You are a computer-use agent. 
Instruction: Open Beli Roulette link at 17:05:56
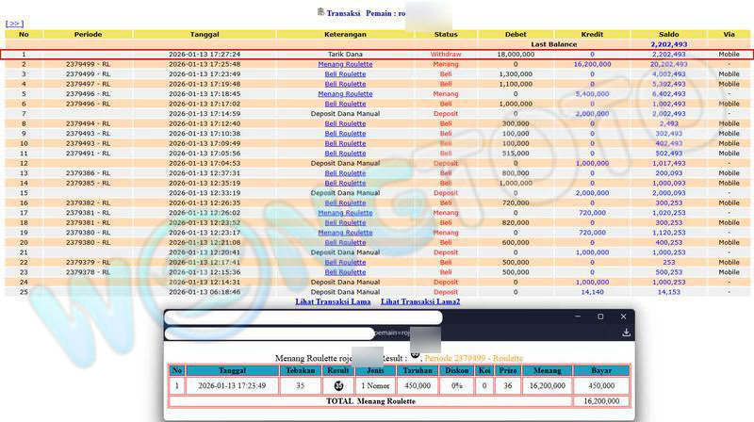point(345,153)
